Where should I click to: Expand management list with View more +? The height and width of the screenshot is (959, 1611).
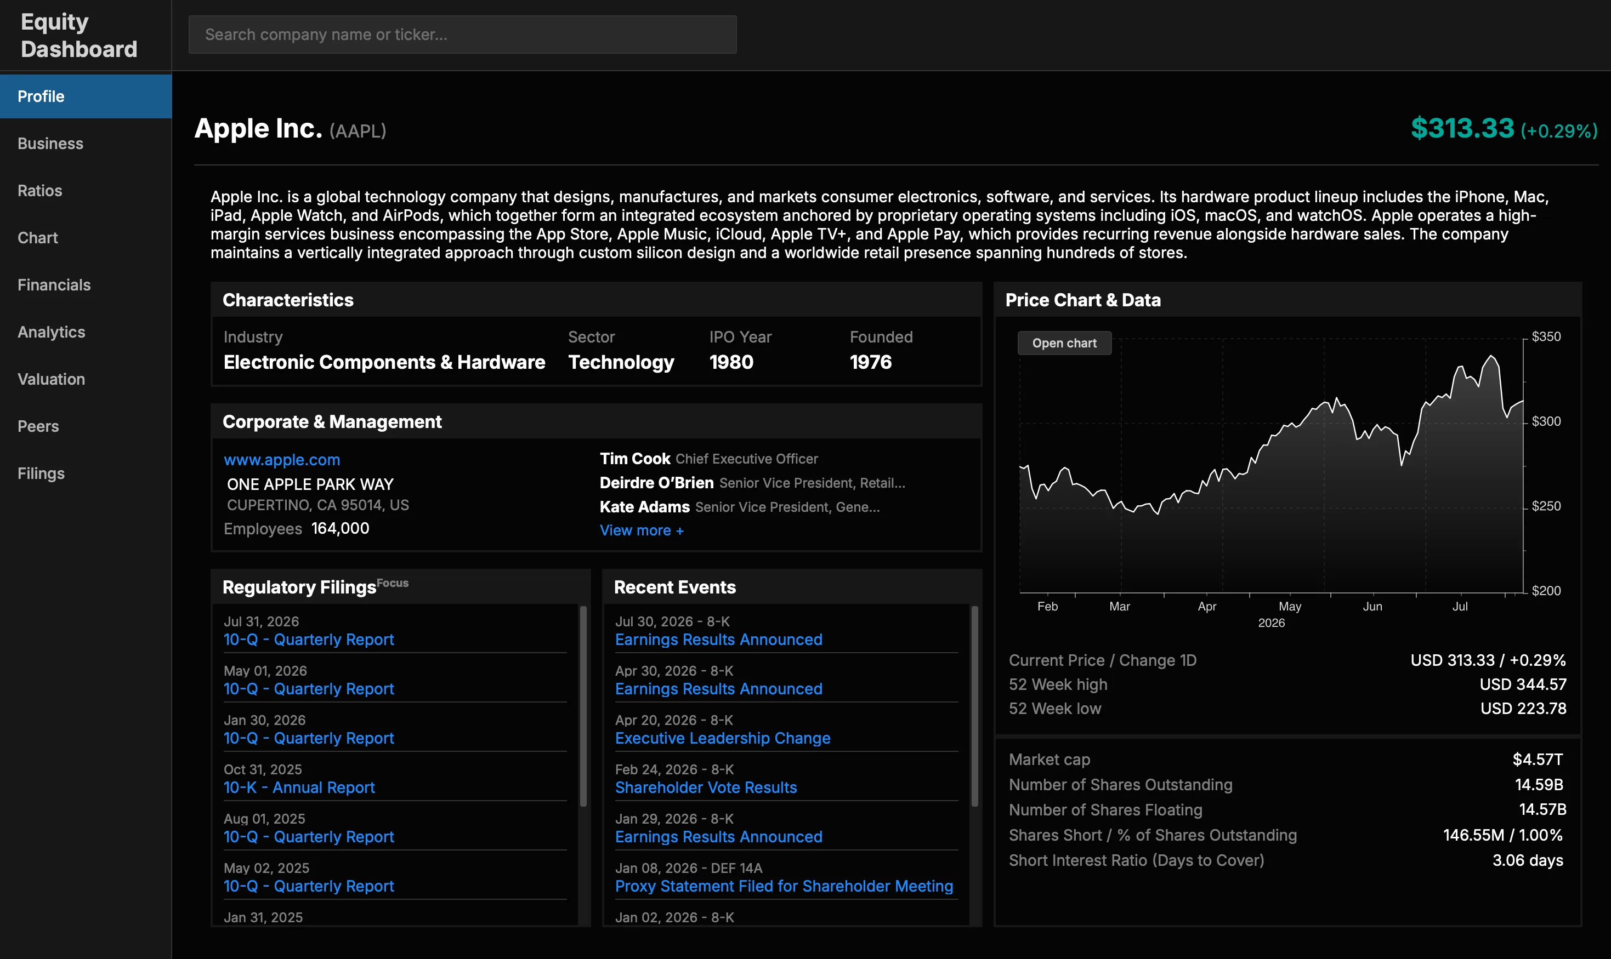pos(642,530)
